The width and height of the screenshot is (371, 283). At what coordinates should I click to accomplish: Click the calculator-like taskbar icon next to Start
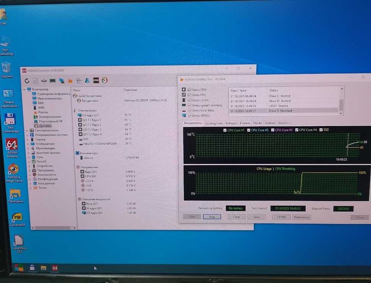(32, 268)
